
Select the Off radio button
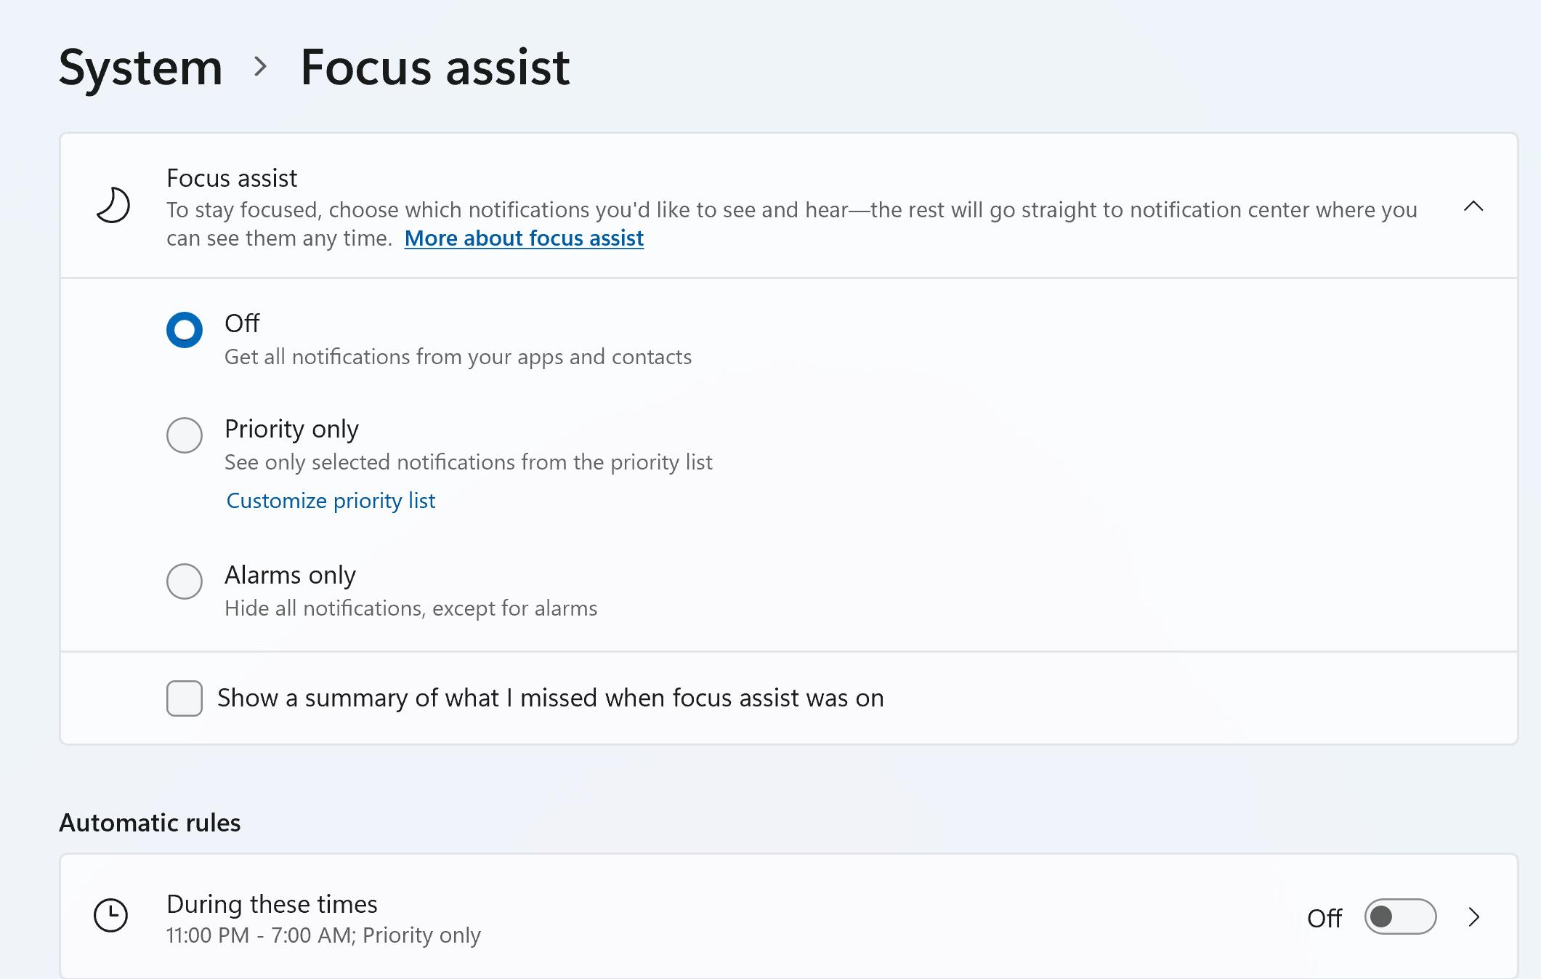[185, 330]
